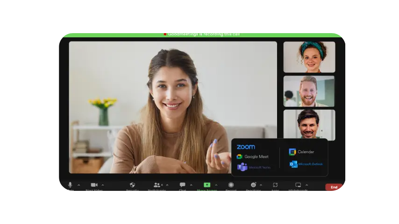
Task: Expand Share Screen options chevron
Action: pyautogui.click(x=216, y=185)
